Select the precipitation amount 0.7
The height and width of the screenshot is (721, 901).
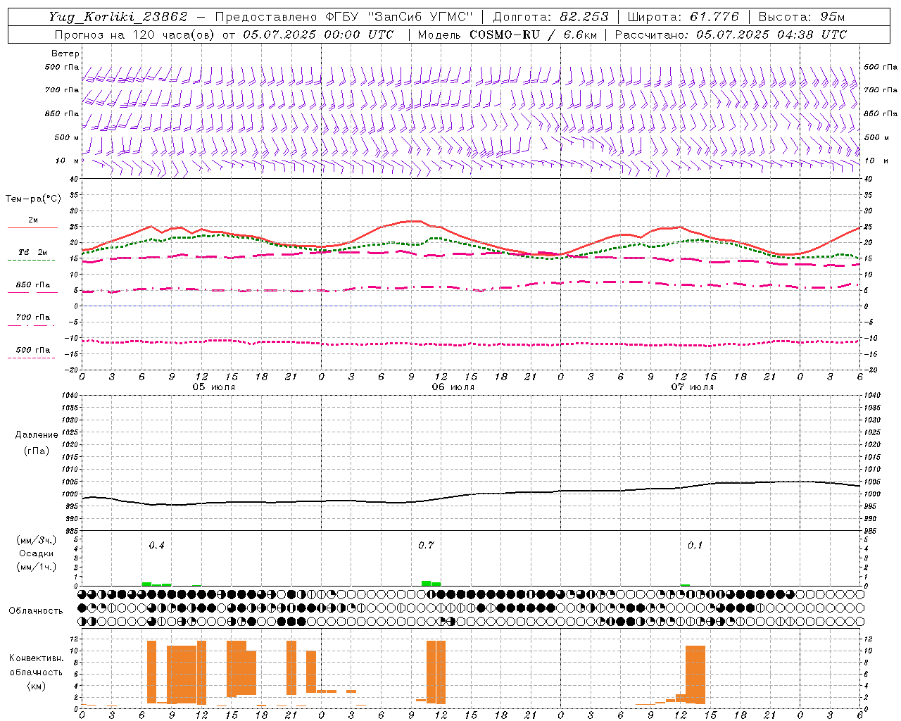click(426, 546)
